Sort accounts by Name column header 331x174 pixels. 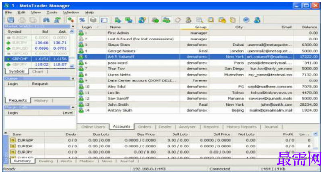pyautogui.click(x=143, y=27)
